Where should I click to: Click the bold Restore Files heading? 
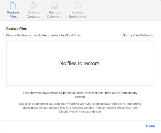point(17,29)
